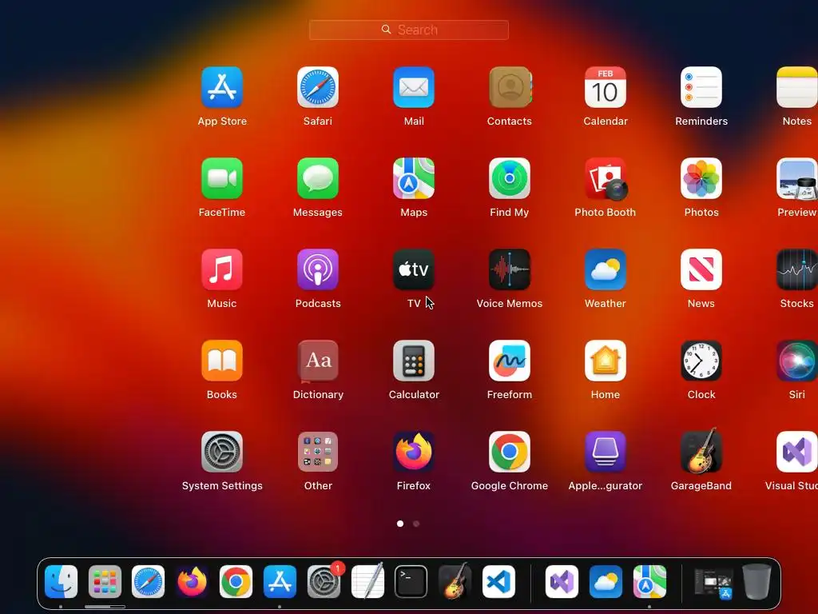Open the Calculator app
818x614 pixels.
click(x=414, y=361)
